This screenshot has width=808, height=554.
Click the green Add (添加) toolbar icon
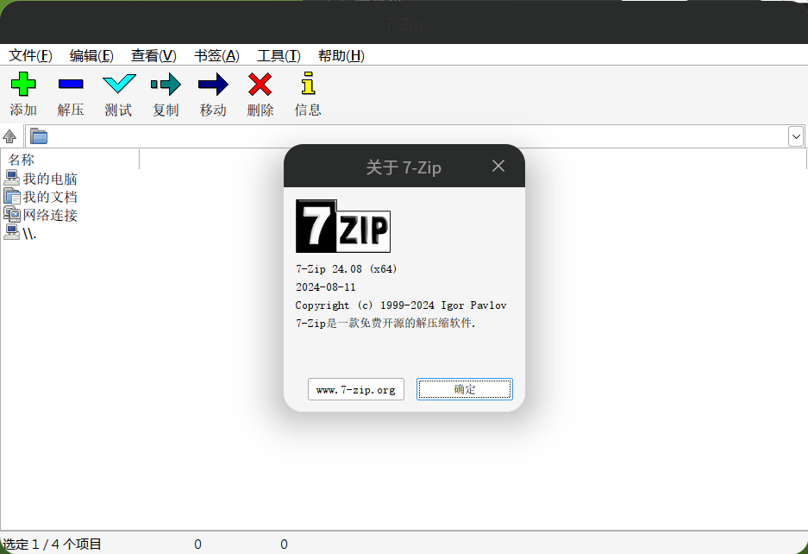23,84
